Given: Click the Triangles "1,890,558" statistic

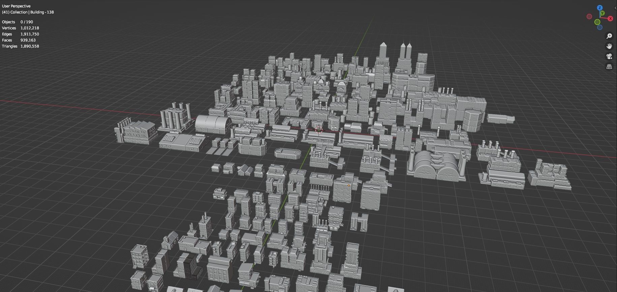Looking at the screenshot, I should (x=30, y=46).
